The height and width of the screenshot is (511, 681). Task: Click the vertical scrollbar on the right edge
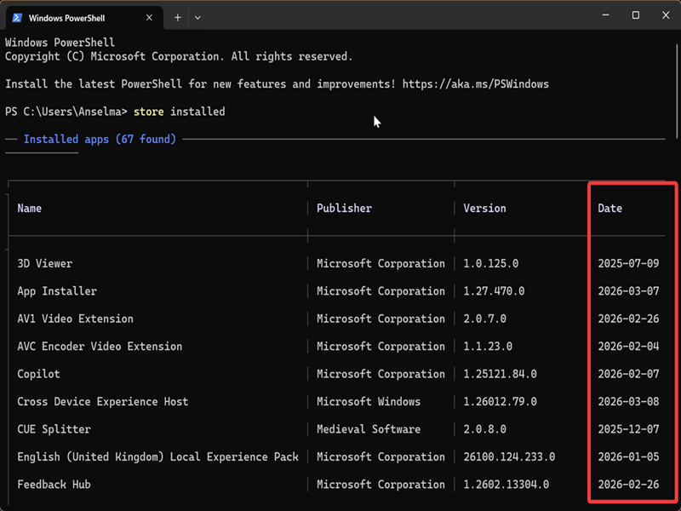click(677, 85)
